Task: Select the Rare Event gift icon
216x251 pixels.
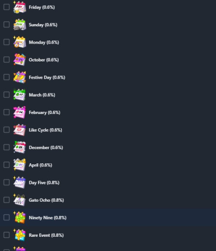Action: [19, 235]
